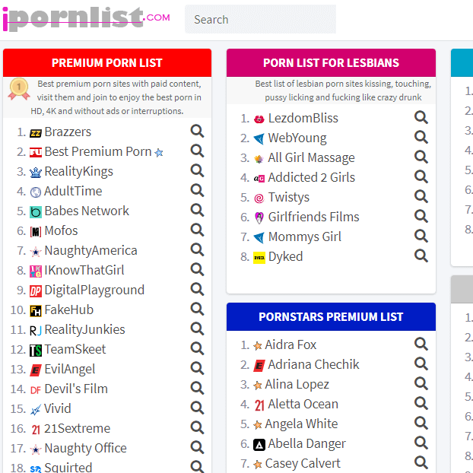Click the gold medal badge icon
473x473 pixels.
pos(19,89)
